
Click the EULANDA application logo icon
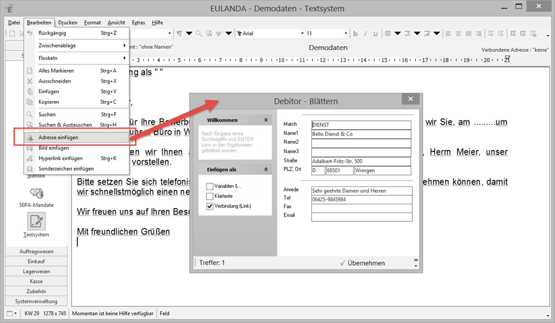[9, 8]
